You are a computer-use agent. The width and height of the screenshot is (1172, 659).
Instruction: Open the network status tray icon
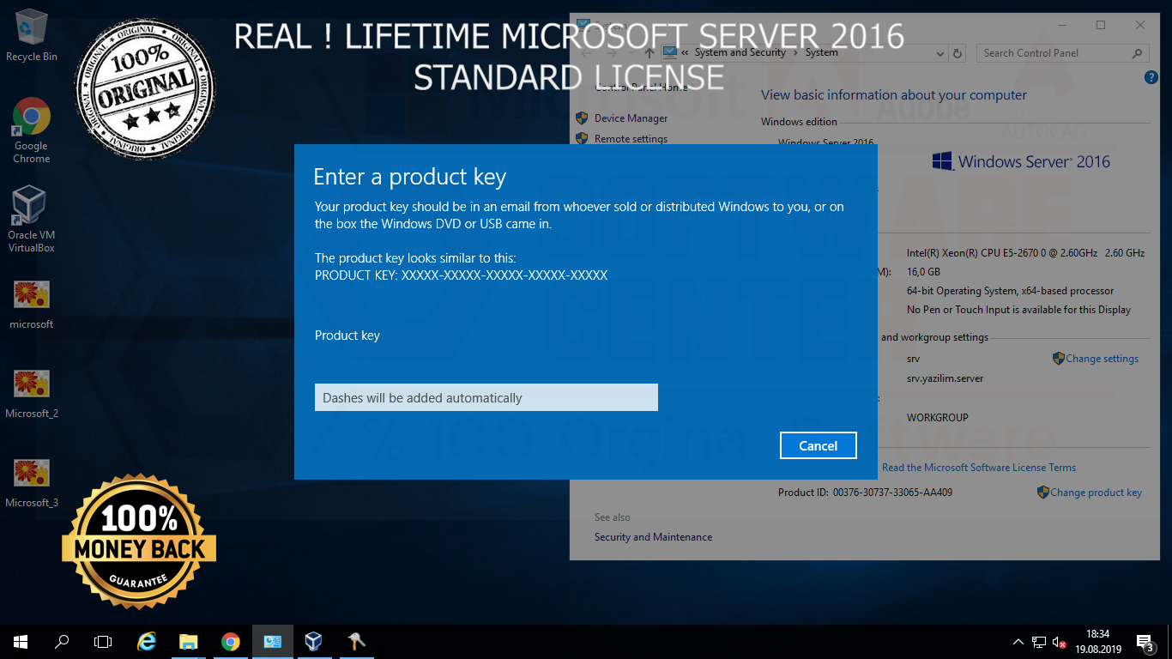(x=1039, y=642)
